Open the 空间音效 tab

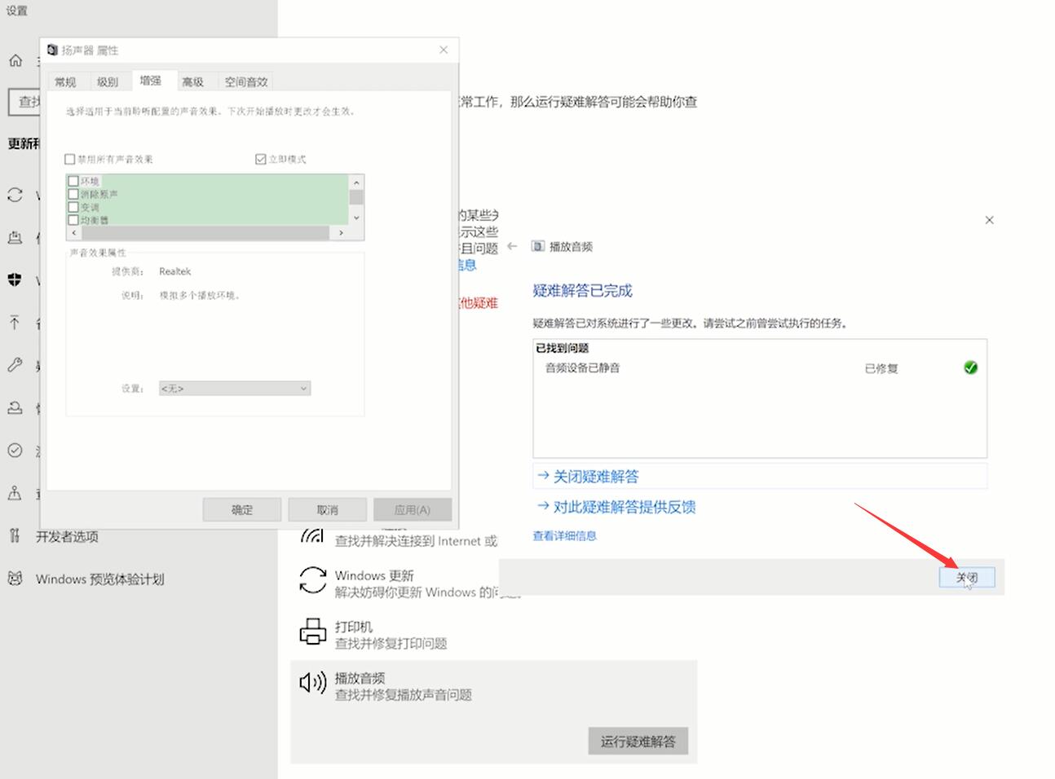pos(246,81)
